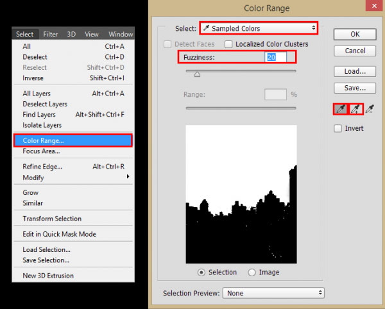Choose Deselect menu entry
This screenshot has width=385, height=309.
[x=73, y=57]
